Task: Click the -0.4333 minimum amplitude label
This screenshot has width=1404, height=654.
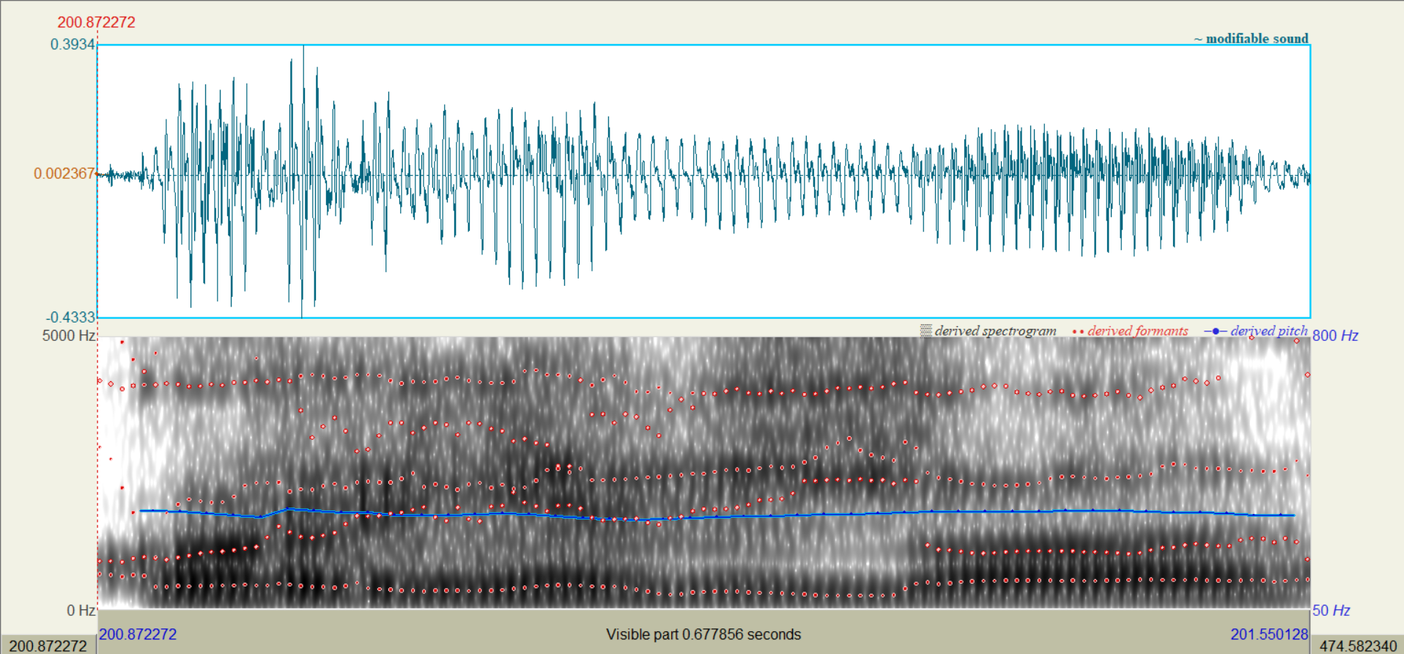Action: click(71, 317)
